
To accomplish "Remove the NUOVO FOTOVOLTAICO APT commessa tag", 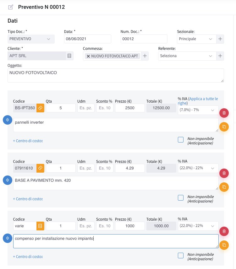I will [x=88, y=56].
